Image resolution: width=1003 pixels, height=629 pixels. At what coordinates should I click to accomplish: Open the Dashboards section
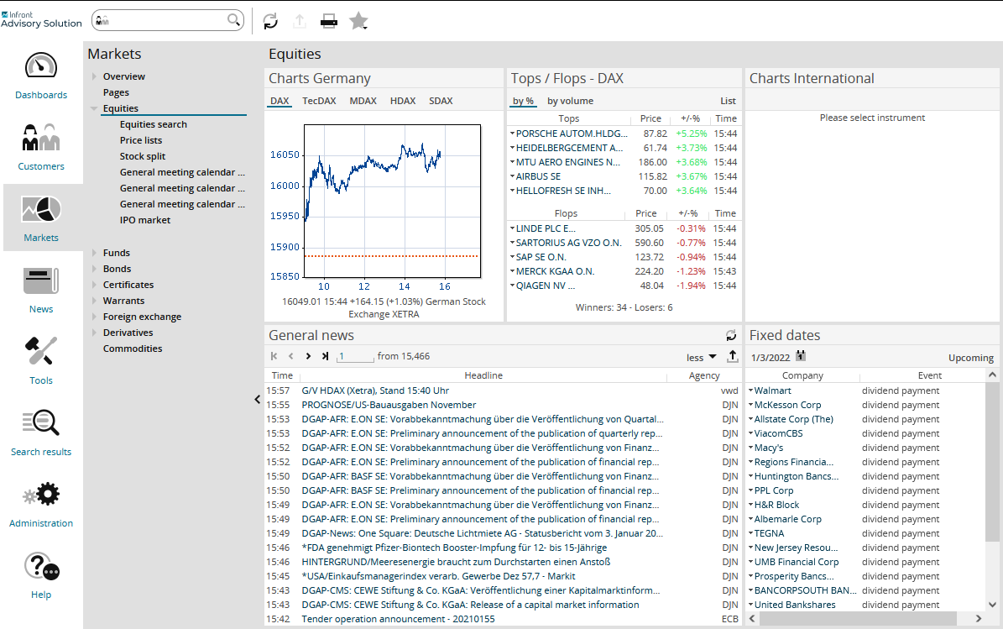tap(41, 76)
